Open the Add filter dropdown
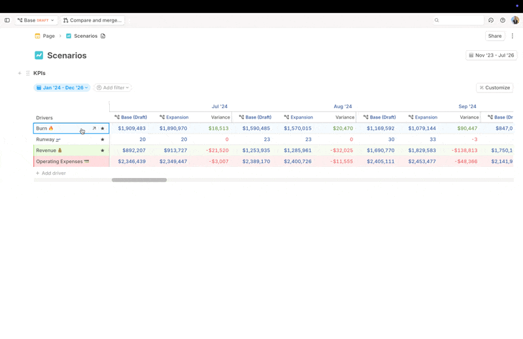This screenshot has width=523, height=339. [x=112, y=87]
